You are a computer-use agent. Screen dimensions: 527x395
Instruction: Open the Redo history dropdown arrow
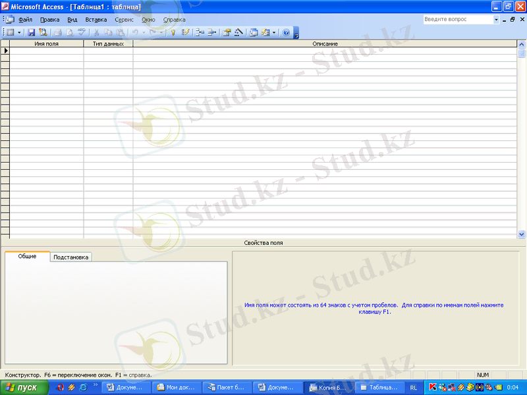click(x=161, y=32)
